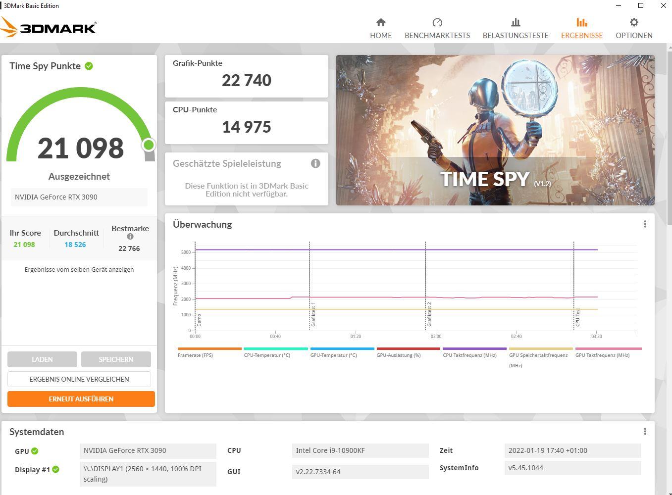Toggle the GPU-Temperatur legend item
This screenshot has width=672, height=495.
[342, 352]
